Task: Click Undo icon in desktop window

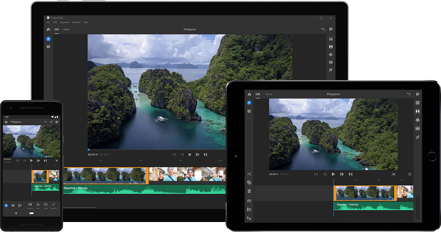Action: point(323,29)
